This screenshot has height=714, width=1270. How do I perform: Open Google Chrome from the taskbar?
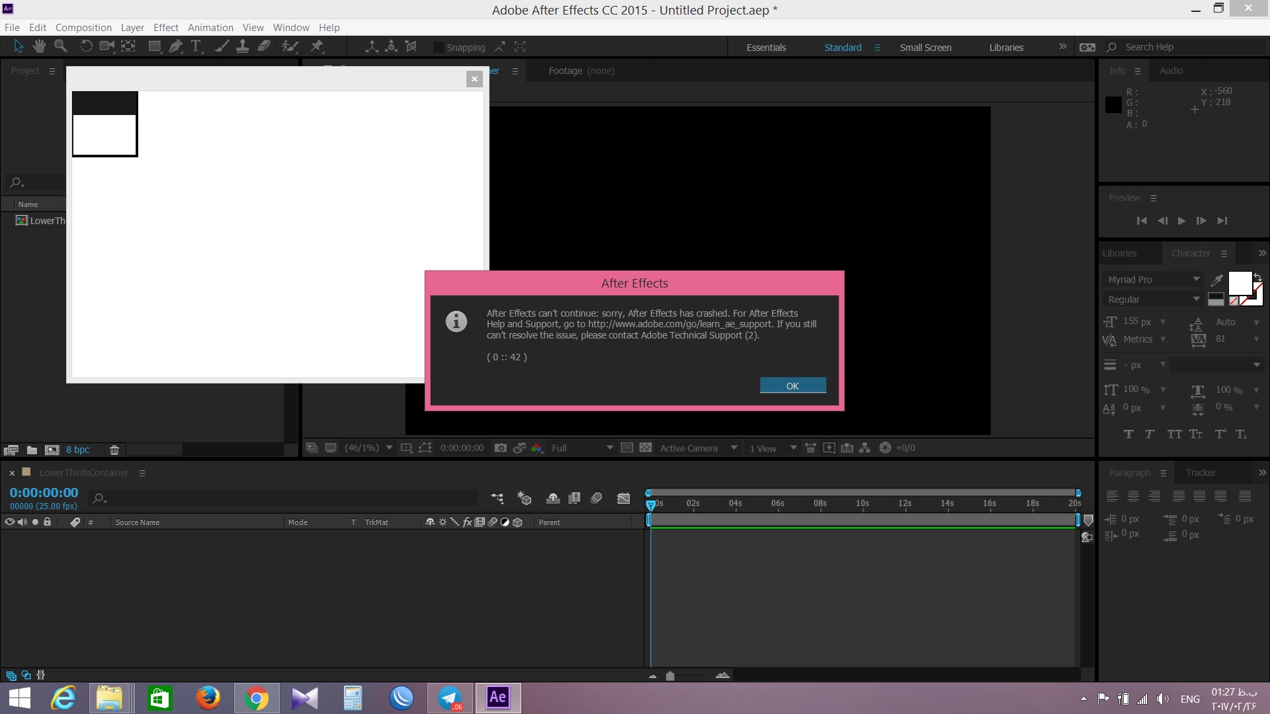257,698
